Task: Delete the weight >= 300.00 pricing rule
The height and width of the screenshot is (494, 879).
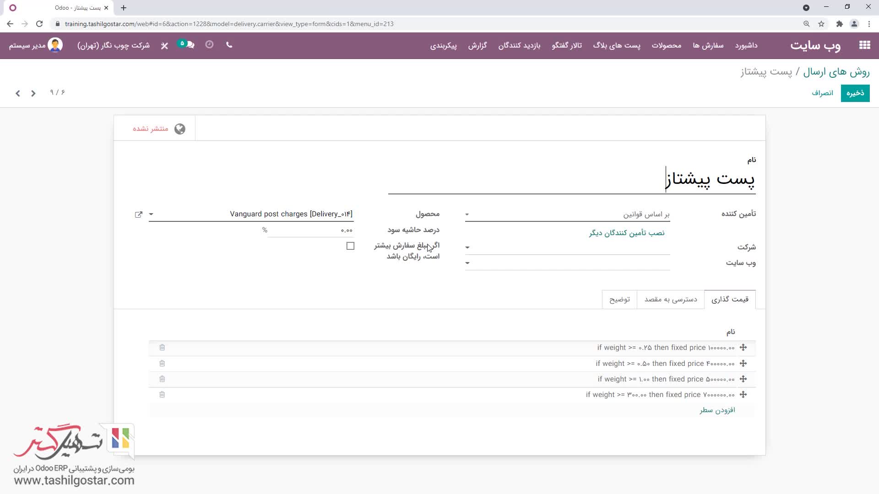Action: click(x=162, y=395)
